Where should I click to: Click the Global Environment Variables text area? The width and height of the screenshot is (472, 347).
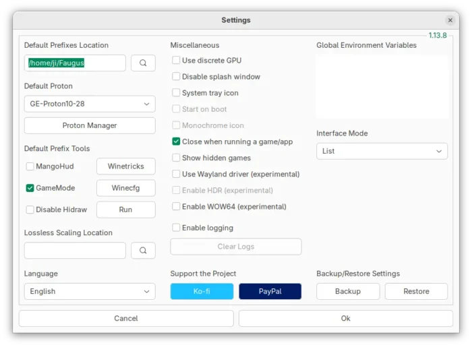[382, 86]
